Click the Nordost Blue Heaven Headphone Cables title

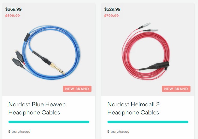tap(37, 108)
